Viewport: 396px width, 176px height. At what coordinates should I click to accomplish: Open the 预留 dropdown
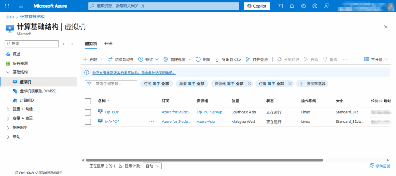[x=148, y=60]
